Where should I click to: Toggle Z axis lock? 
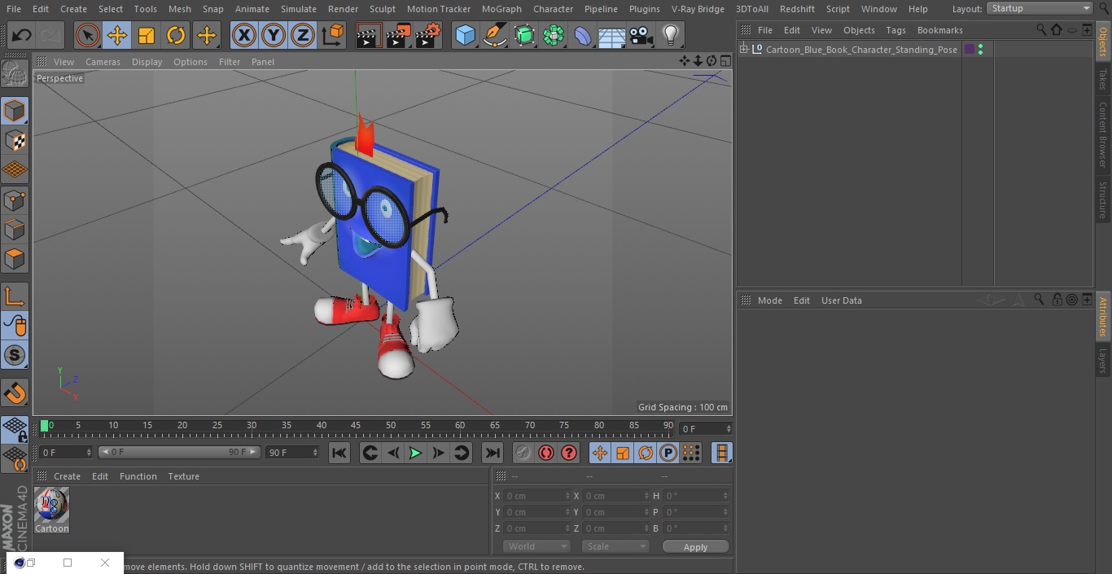pos(303,35)
